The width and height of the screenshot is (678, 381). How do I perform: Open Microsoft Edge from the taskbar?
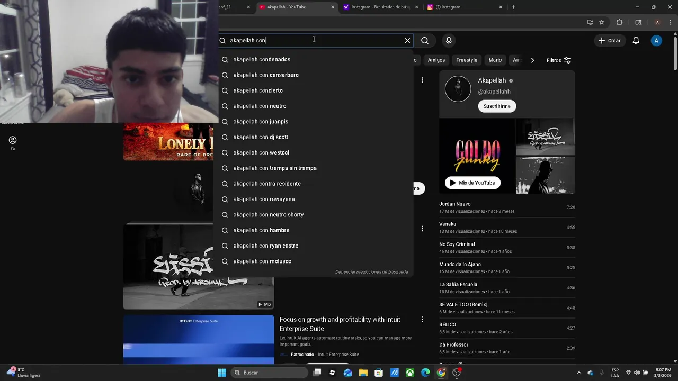point(425,373)
